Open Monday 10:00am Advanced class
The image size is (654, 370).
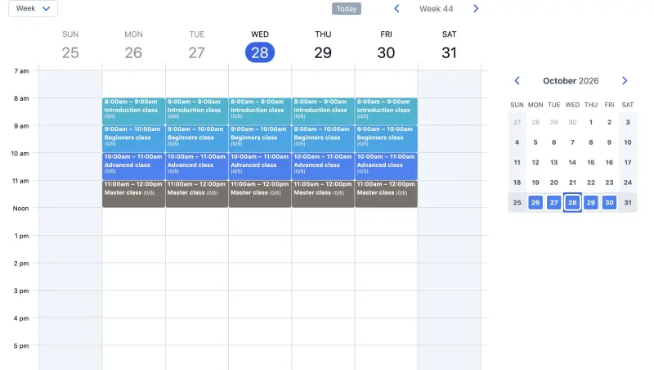[x=133, y=166]
